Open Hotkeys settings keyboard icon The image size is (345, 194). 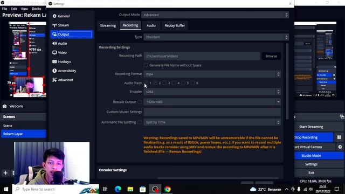click(x=54, y=61)
